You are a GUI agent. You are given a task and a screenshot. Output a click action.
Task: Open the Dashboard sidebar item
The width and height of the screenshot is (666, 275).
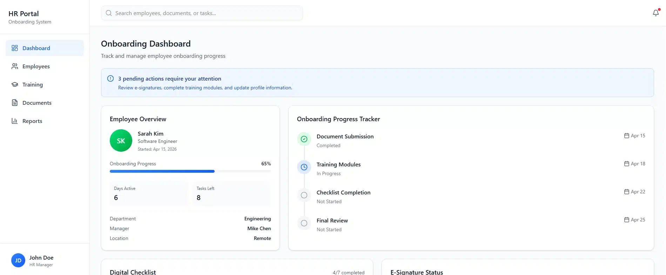[45, 48]
